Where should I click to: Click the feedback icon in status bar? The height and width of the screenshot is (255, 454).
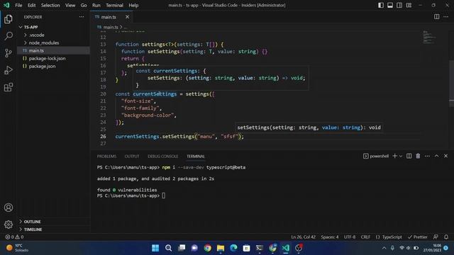coord(436,237)
